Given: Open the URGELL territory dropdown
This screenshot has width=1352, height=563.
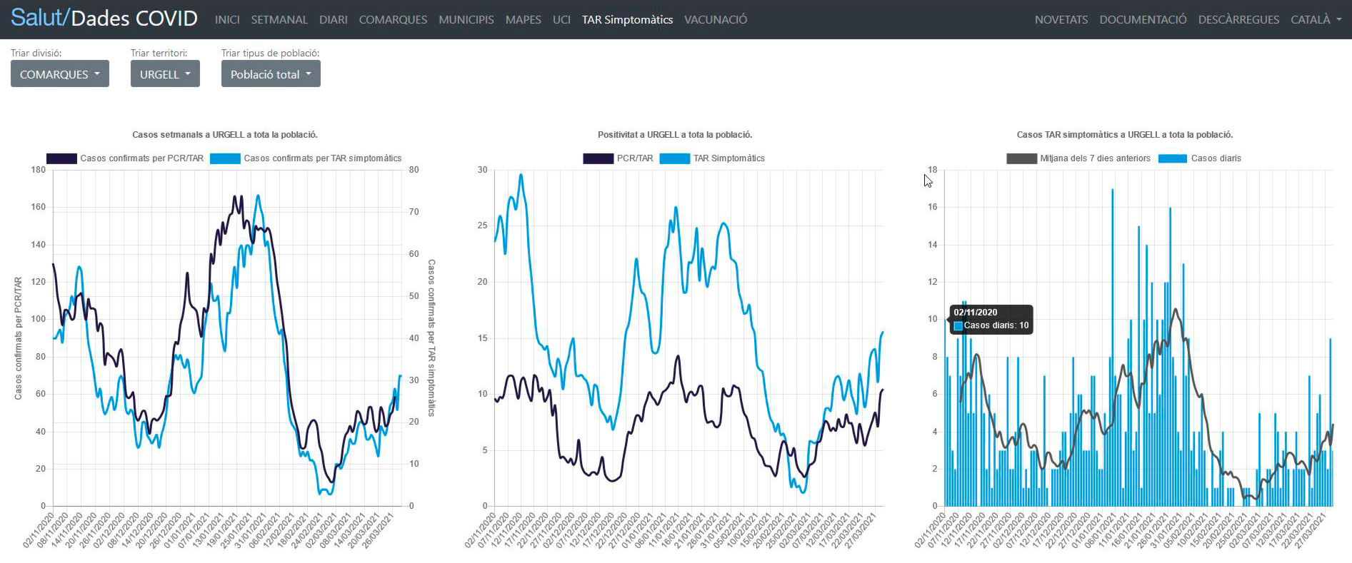Looking at the screenshot, I should click(165, 74).
